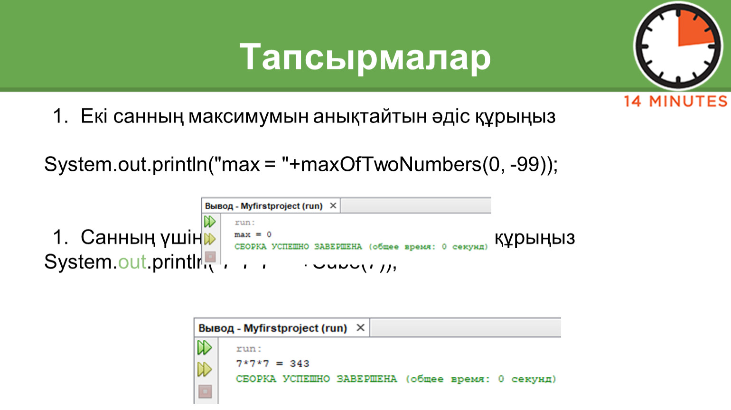Viewport: 731px width, 410px height.
Task: Click the maxOfTwoNumbers(0, -99) code line
Action: (x=301, y=165)
